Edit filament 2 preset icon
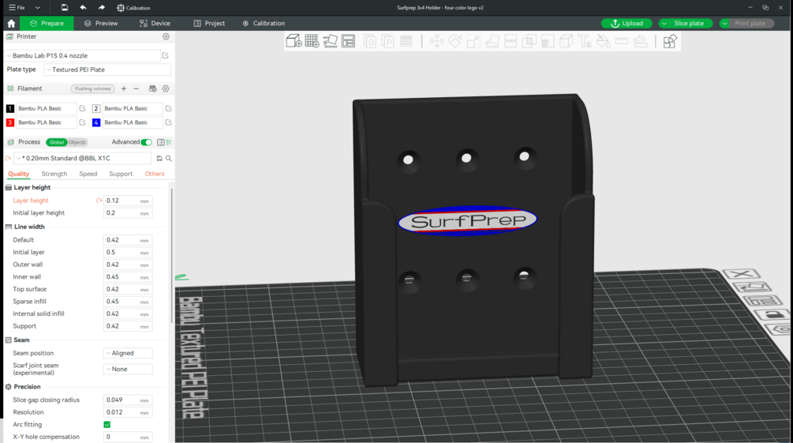 (x=168, y=108)
